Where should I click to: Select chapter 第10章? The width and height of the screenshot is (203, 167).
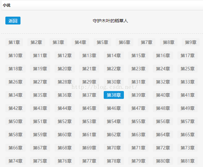15,56
